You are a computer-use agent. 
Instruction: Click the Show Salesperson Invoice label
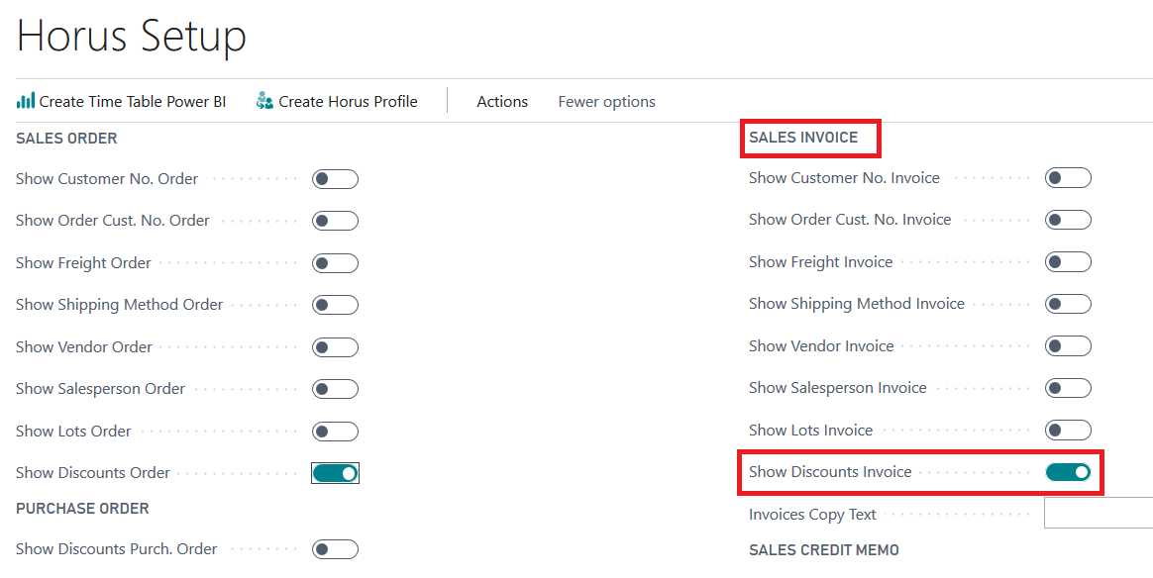coord(838,388)
